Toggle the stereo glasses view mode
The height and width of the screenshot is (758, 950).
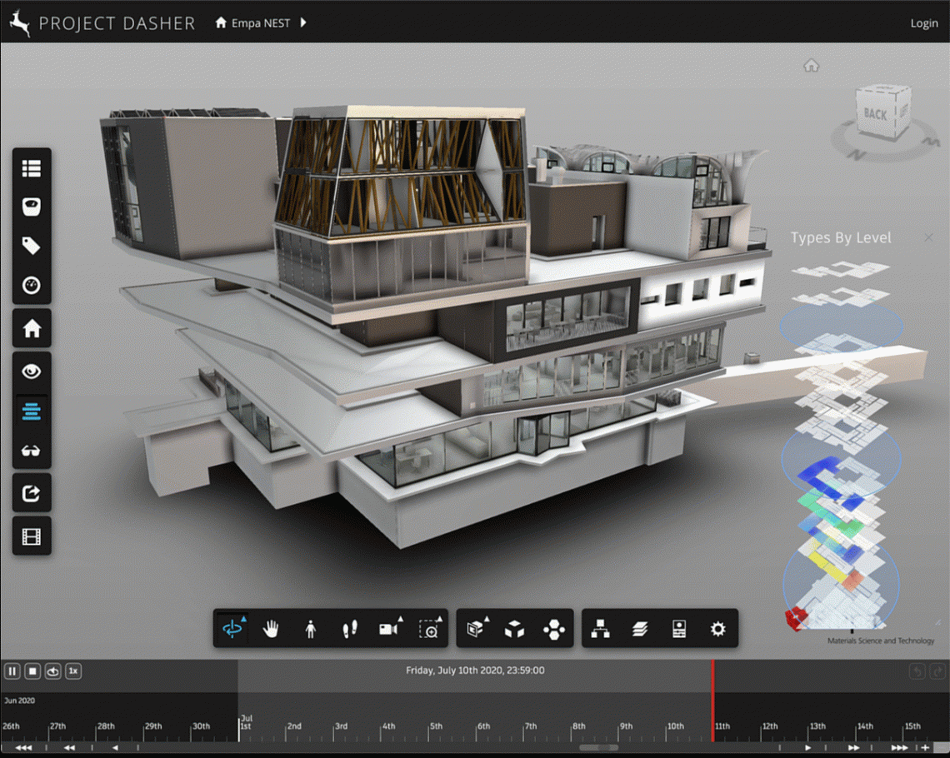[32, 451]
